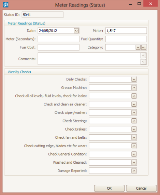Focus the Meter input field

126,31
